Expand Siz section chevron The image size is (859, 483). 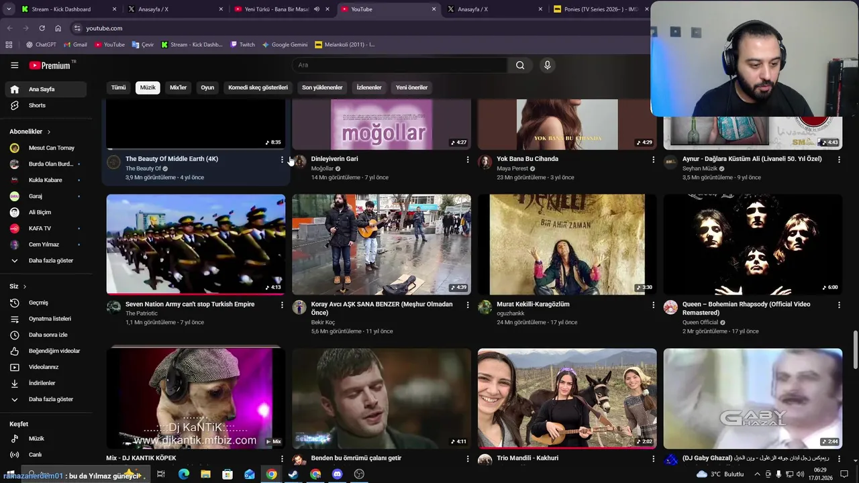pos(25,286)
